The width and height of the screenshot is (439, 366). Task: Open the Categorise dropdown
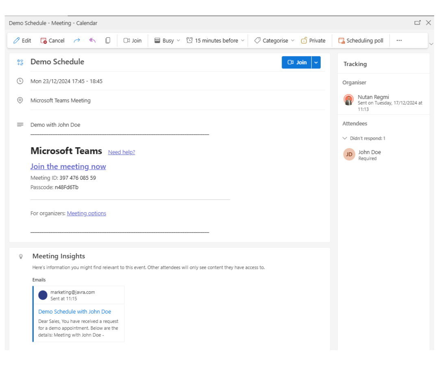pyautogui.click(x=274, y=41)
